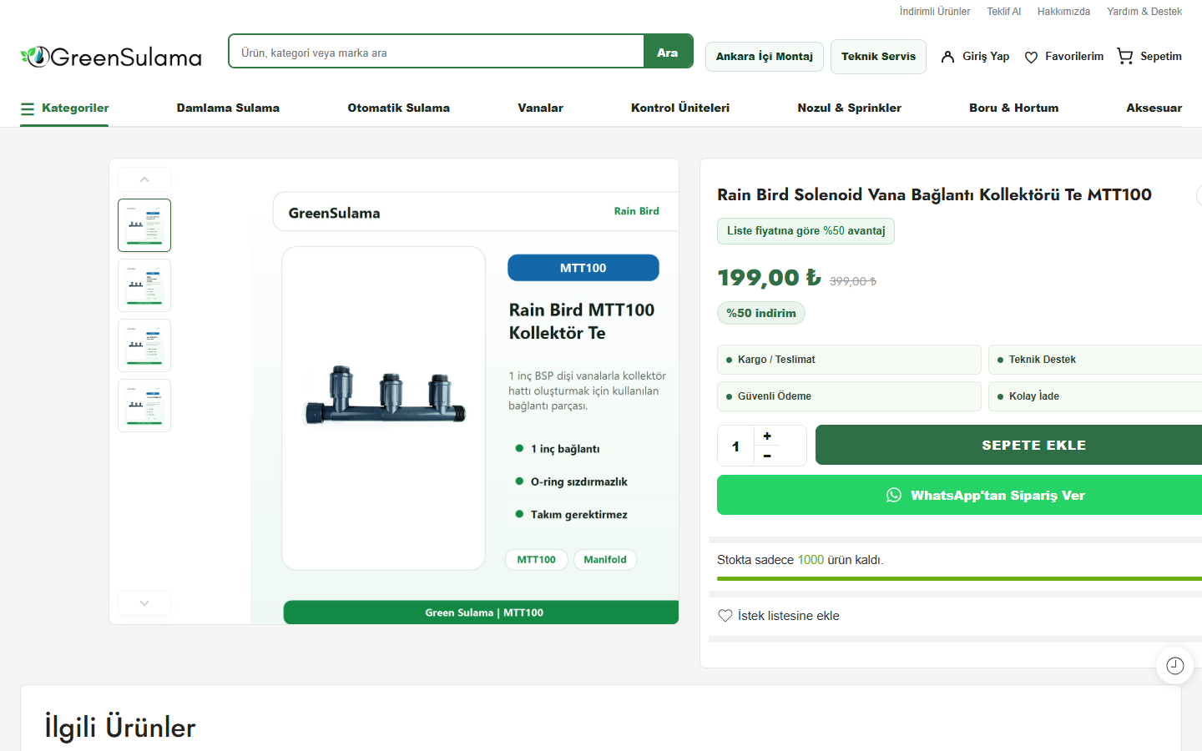Click the Teknik Destek info box

pyautogui.click(x=1095, y=360)
